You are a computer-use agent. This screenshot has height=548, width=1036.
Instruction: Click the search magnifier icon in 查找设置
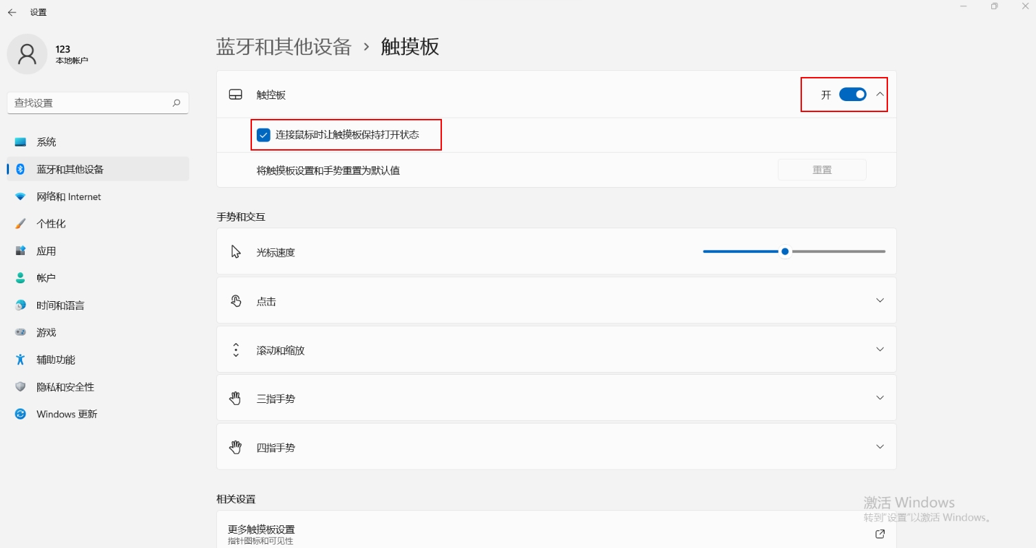(x=176, y=103)
